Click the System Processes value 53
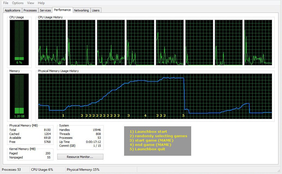 coord(99,138)
